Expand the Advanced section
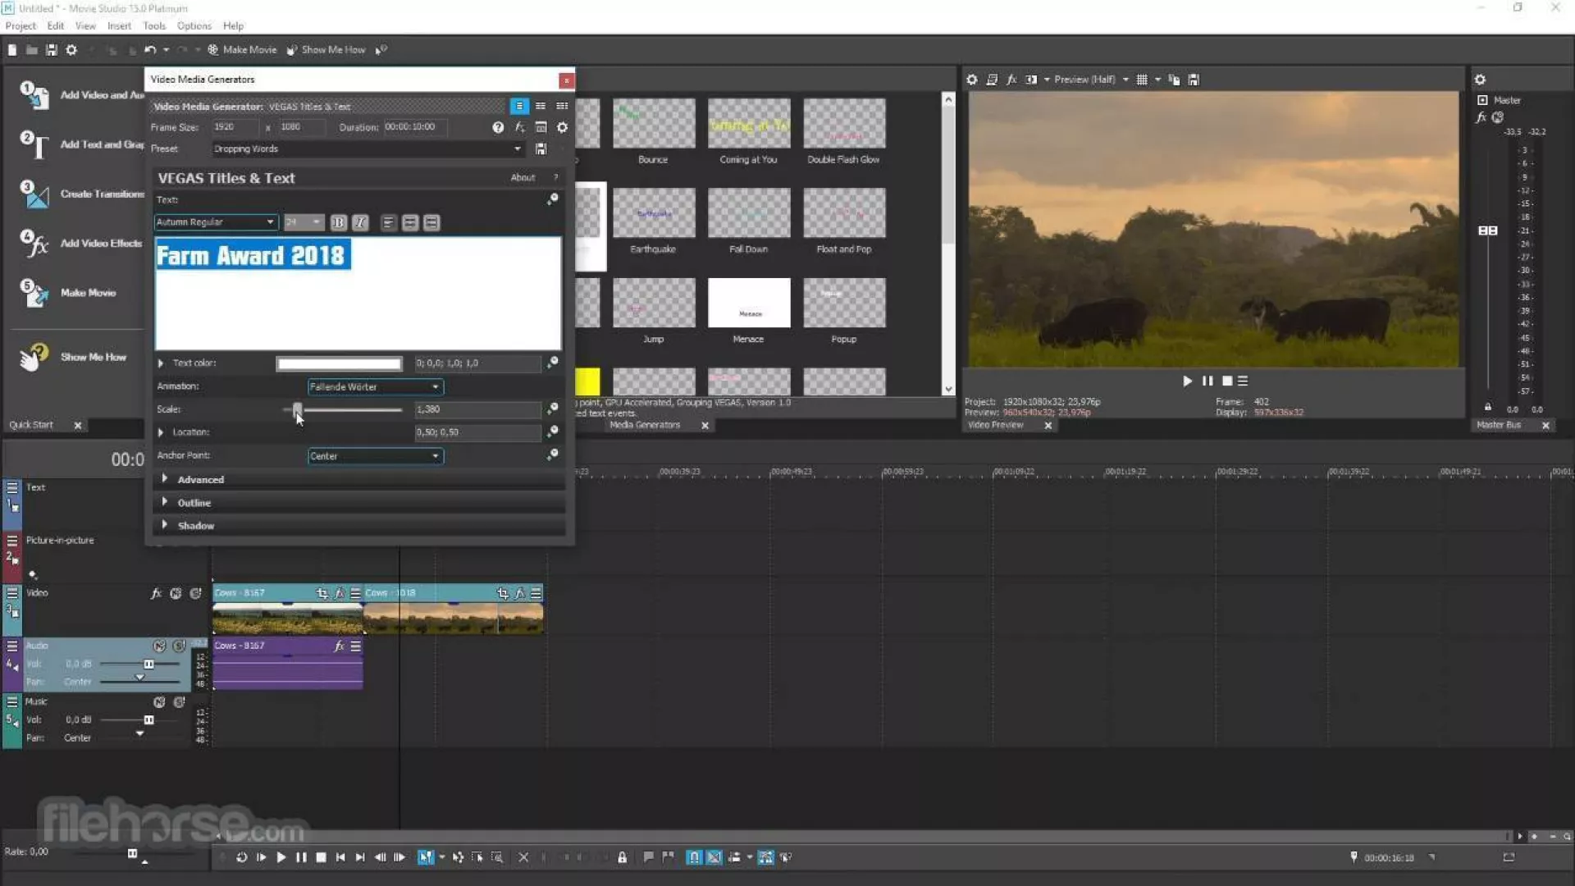This screenshot has height=886, width=1575. click(x=200, y=480)
